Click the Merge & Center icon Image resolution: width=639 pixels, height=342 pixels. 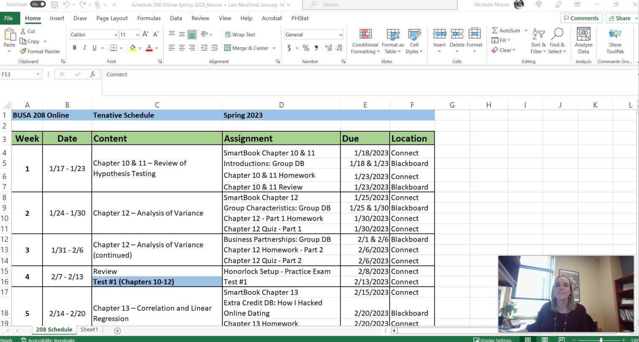pyautogui.click(x=228, y=48)
